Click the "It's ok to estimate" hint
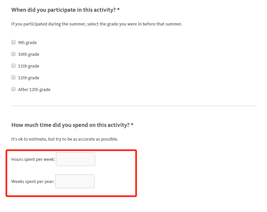Viewport: 267px width, 212px height. 65,139
